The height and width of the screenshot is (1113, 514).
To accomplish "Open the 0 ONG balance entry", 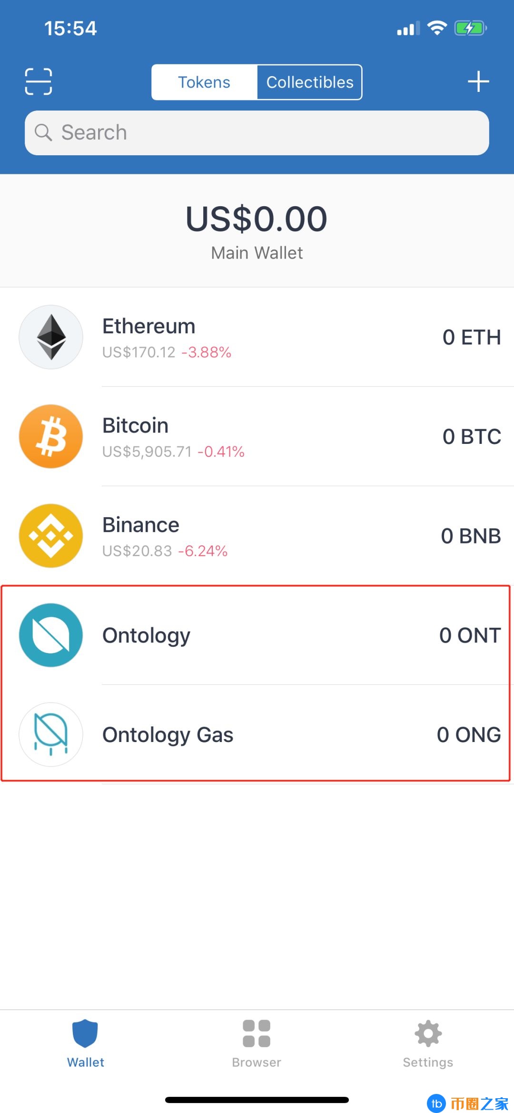I will click(x=468, y=735).
